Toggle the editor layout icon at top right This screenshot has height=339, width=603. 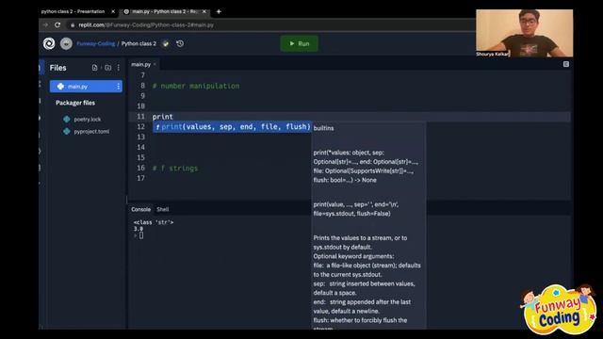(x=566, y=64)
